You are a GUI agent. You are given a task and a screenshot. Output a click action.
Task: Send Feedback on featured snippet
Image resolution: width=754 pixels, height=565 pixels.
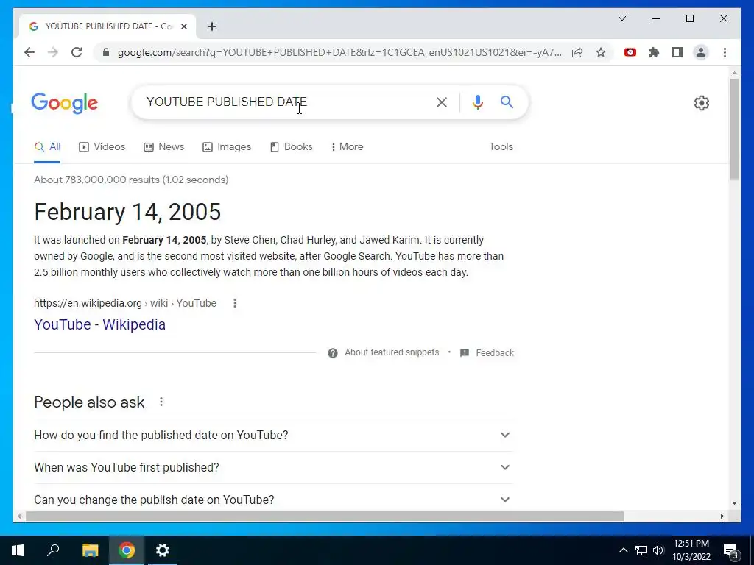coord(487,352)
